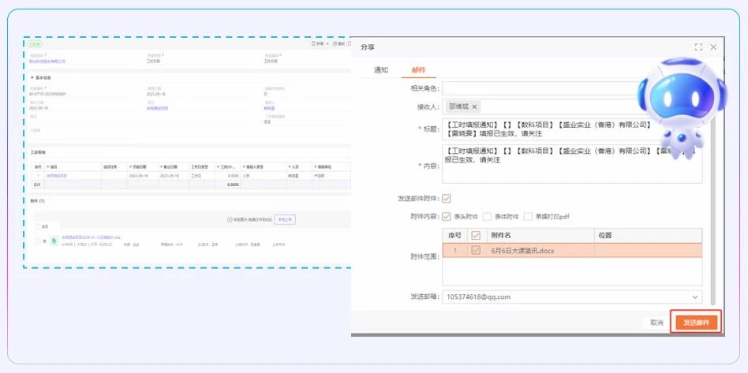Open the 发送邮箱 dropdown arrow

pyautogui.click(x=694, y=297)
